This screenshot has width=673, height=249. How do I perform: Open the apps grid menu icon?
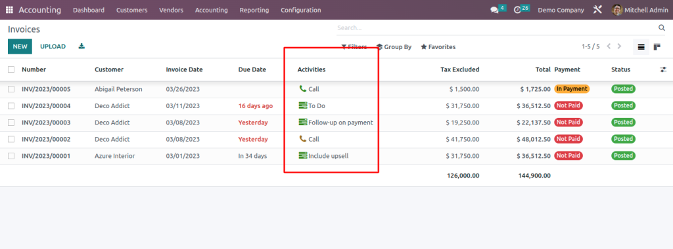pos(9,10)
